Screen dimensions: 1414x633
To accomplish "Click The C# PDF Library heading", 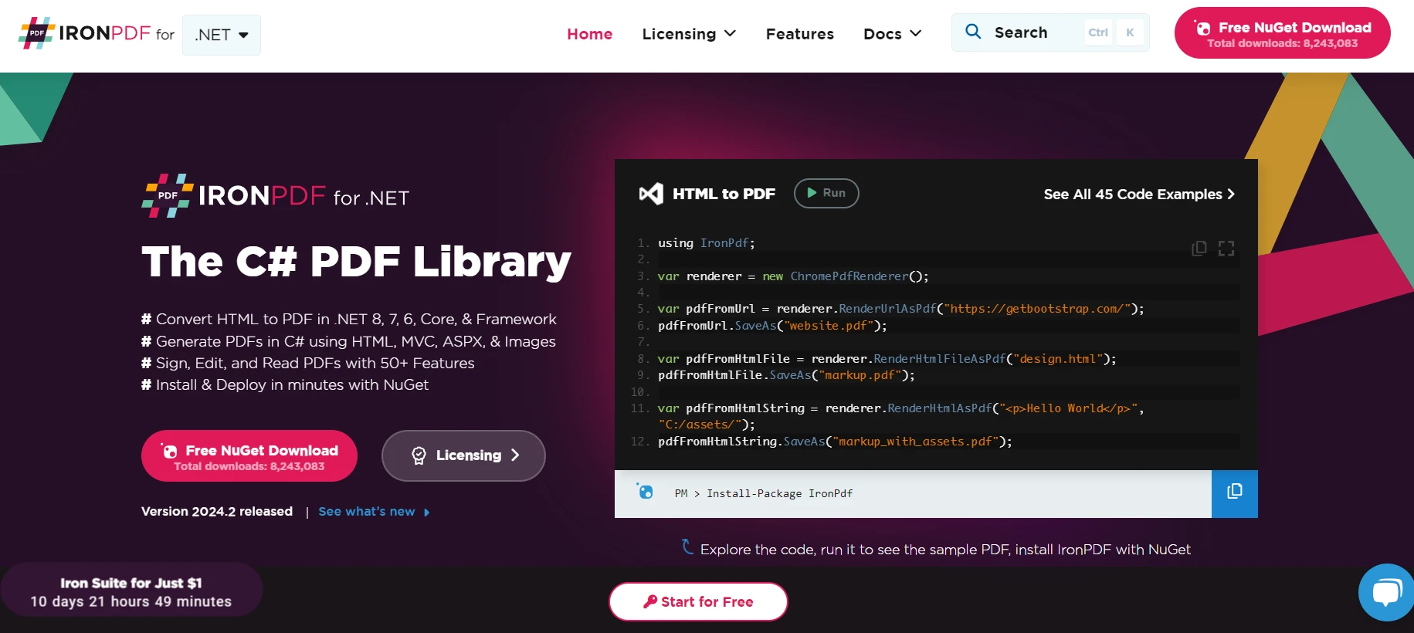I will [356, 262].
